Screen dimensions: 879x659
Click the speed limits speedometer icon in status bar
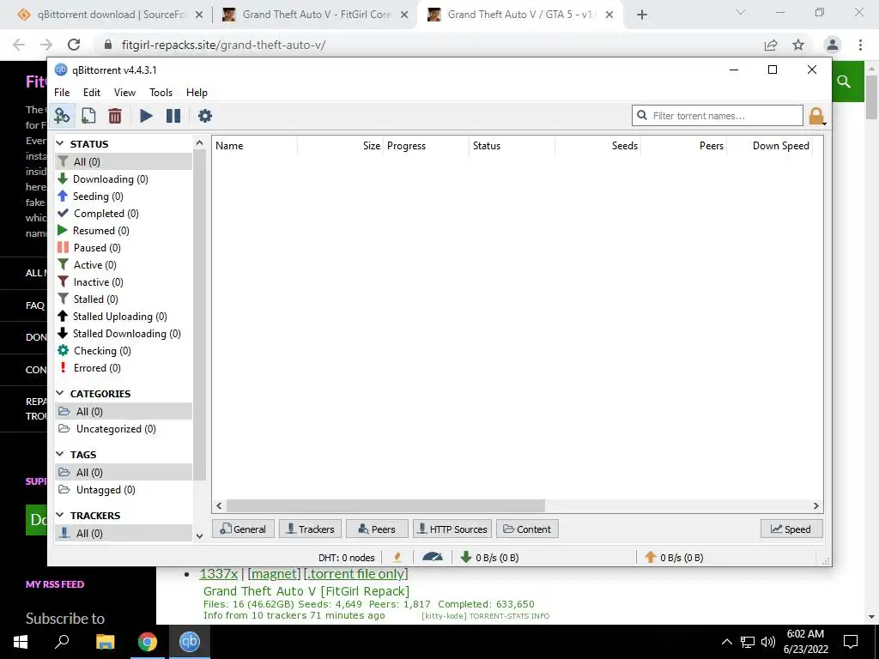pos(433,557)
